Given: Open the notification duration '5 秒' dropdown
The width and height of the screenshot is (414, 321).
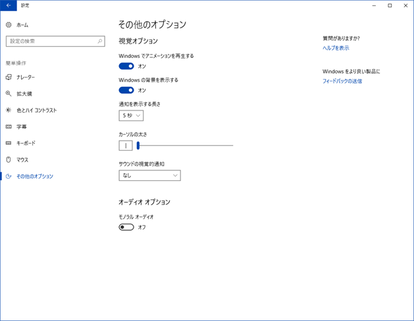Looking at the screenshot, I should 131,115.
